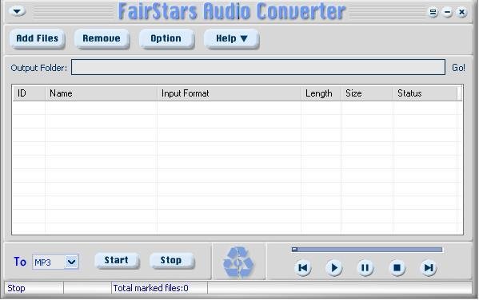Click the Go! link beside output folder

[x=458, y=68]
